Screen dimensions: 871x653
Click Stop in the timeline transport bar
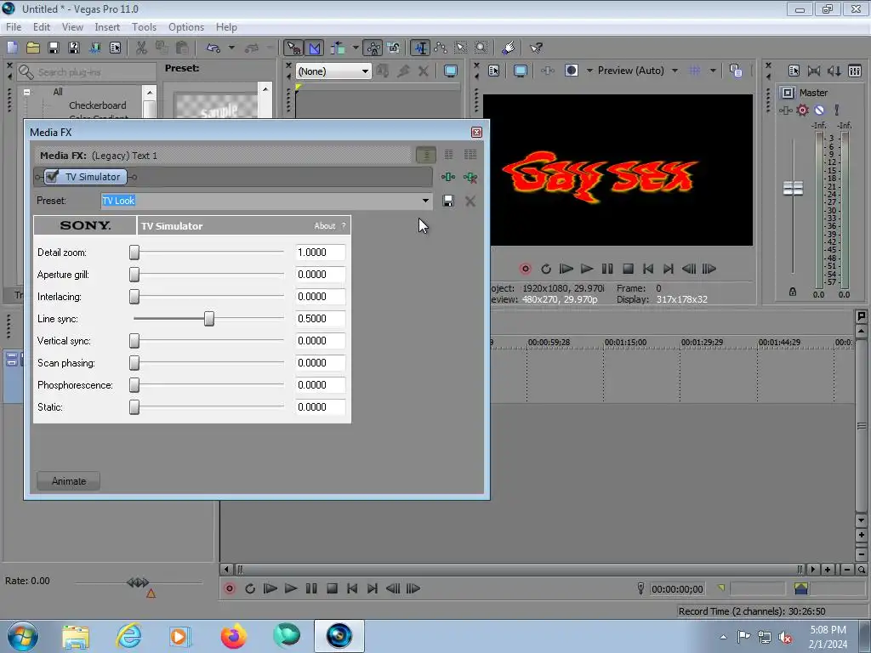point(332,588)
